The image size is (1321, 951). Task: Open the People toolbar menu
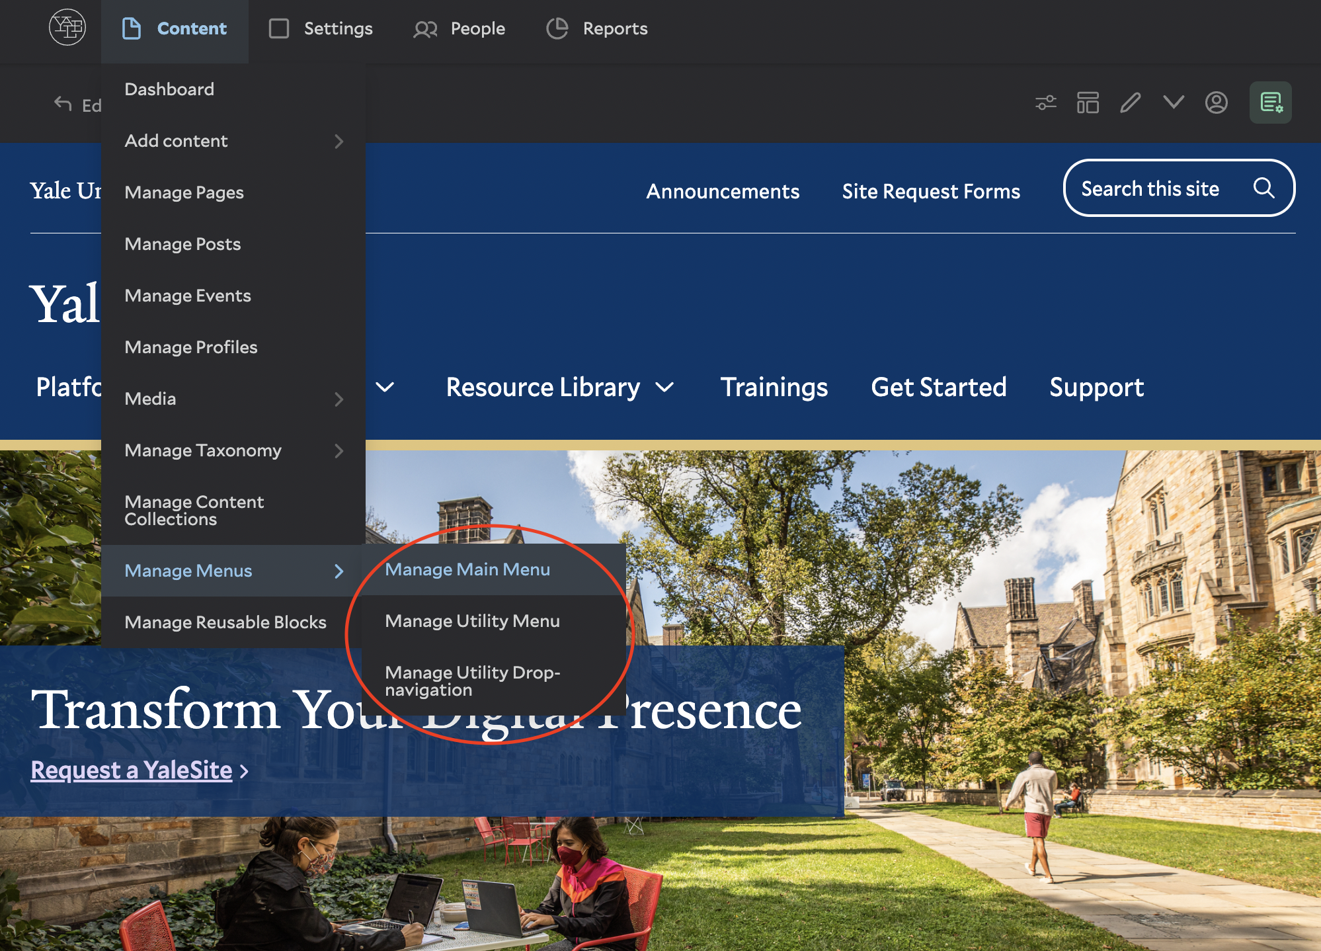(x=459, y=28)
